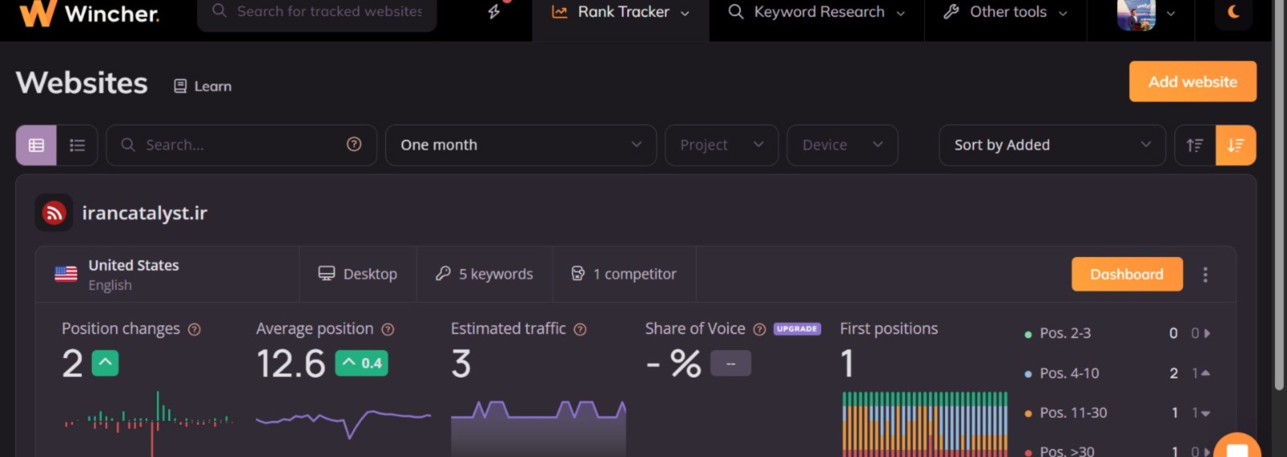Open the irancatalyst.ir Dashboard button

(1126, 275)
